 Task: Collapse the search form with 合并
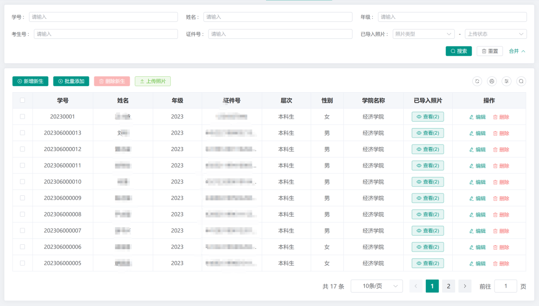[517, 51]
